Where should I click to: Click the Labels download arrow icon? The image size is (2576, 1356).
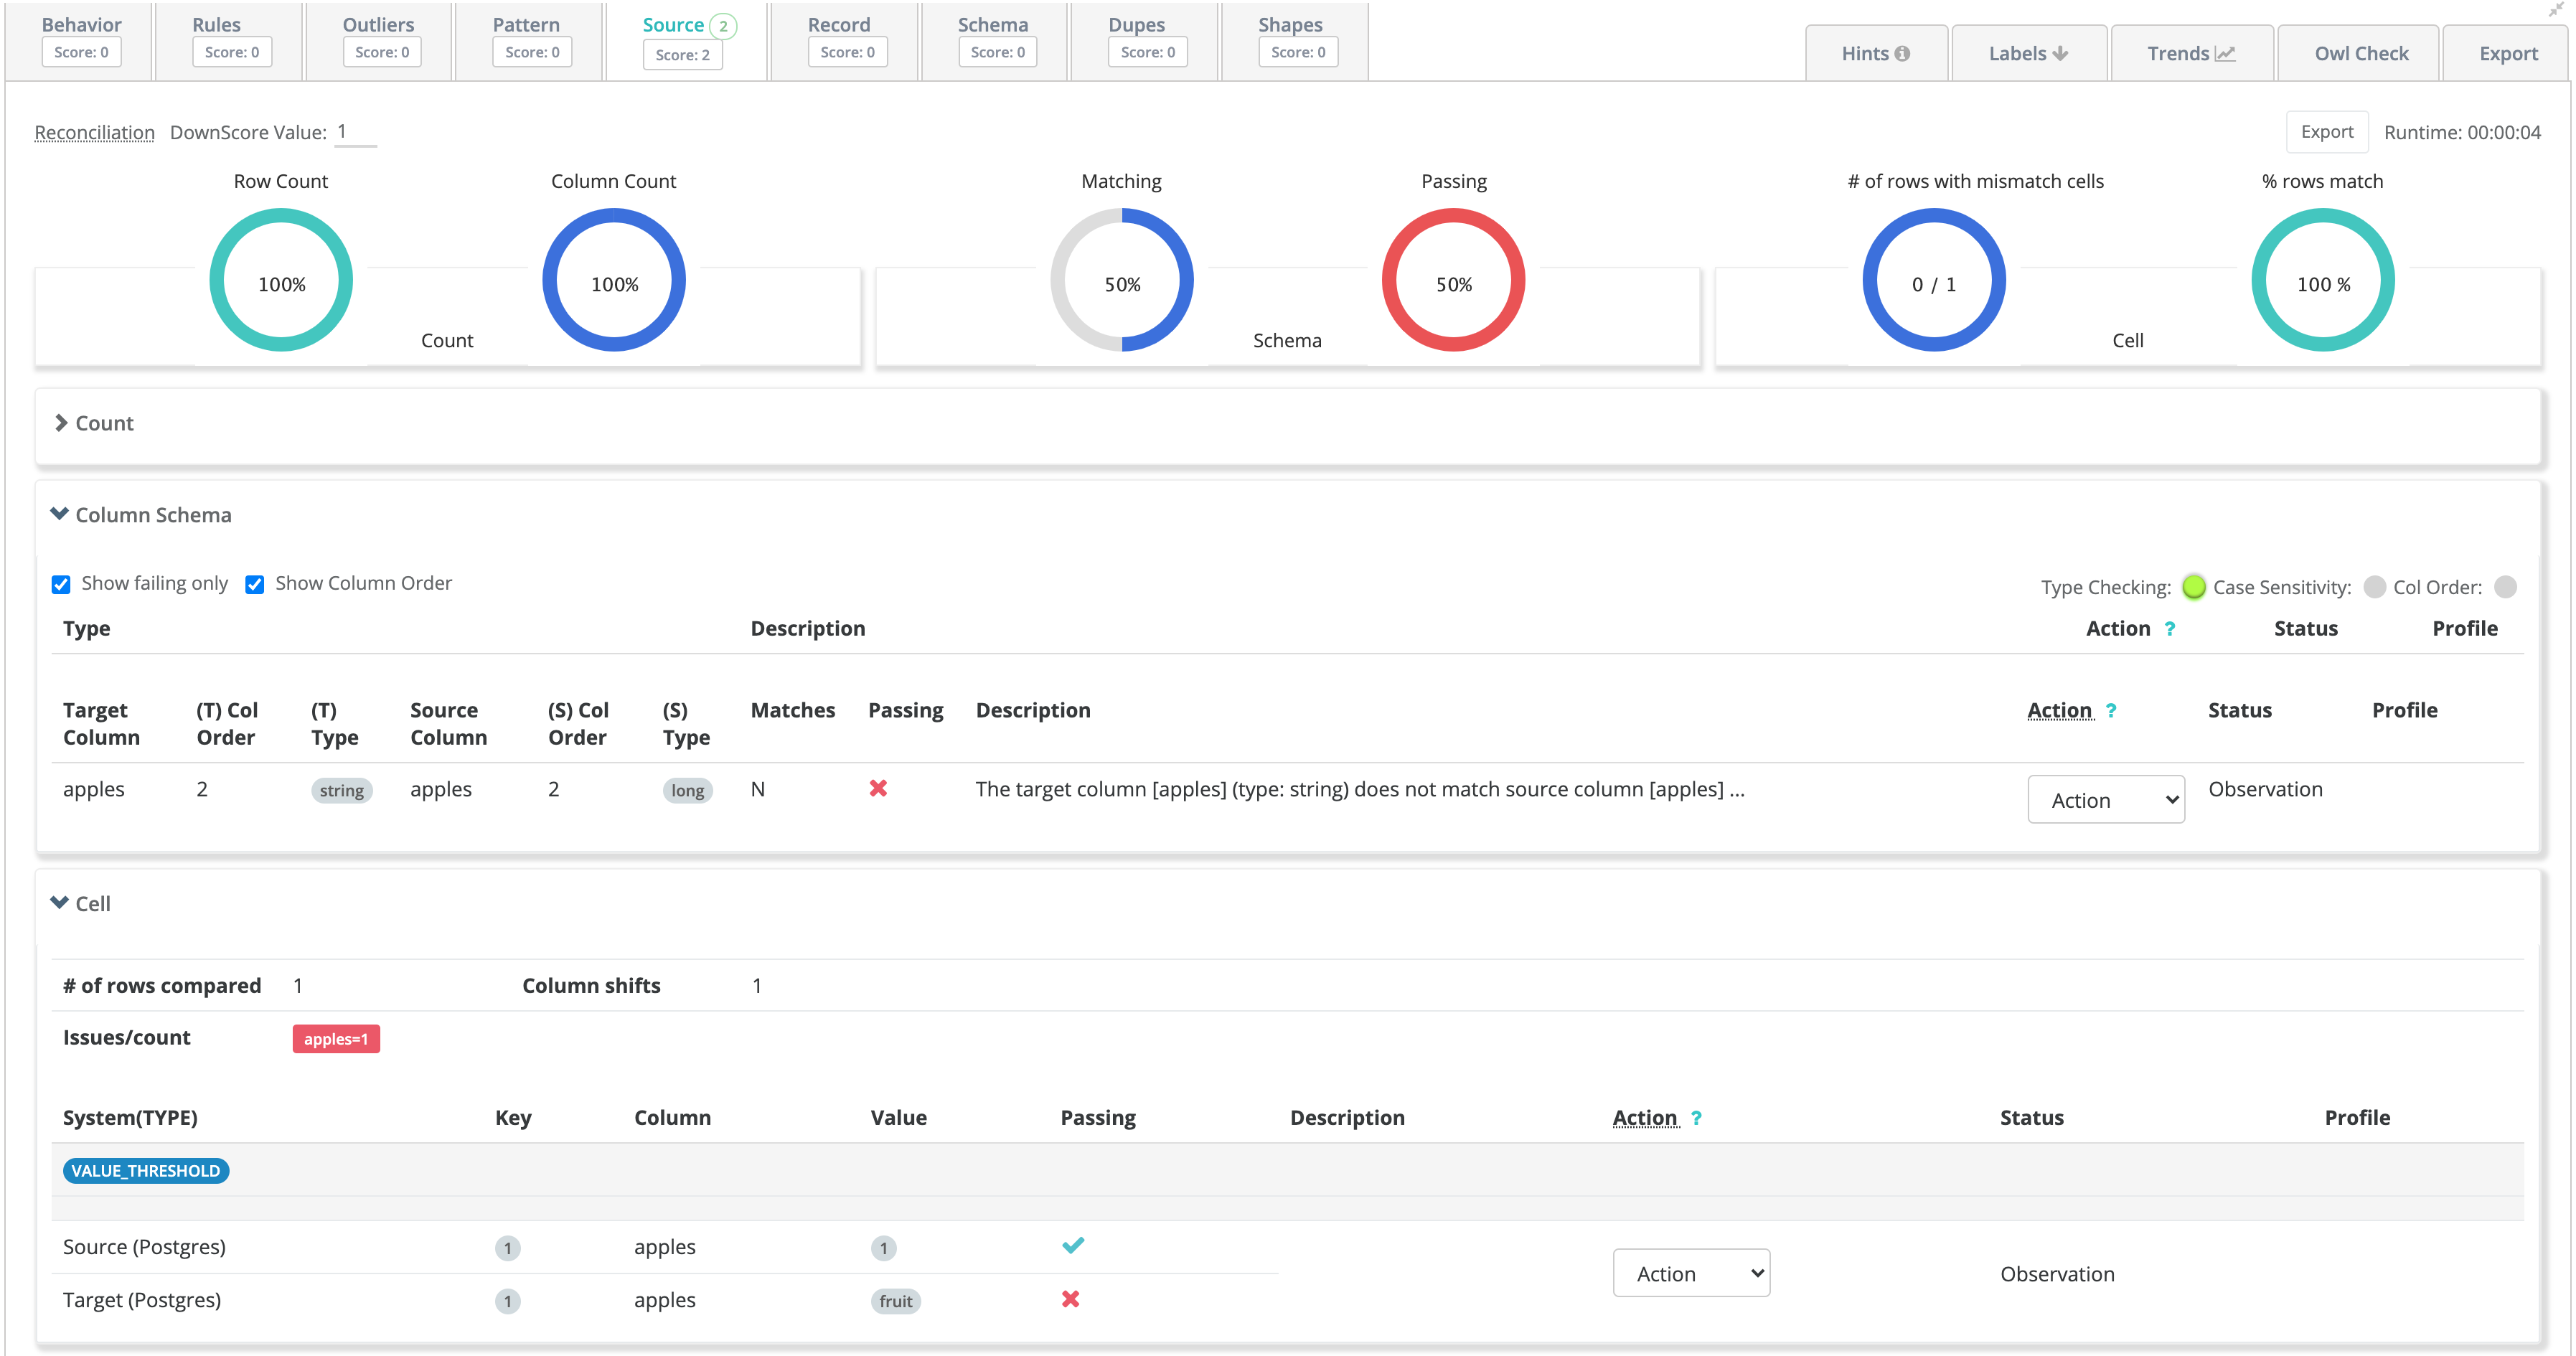(2060, 54)
